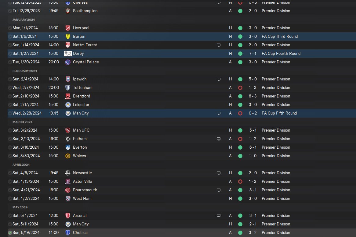Collapse the MARCH 2024 month header
This screenshot has width=356, height=237.
point(23,122)
